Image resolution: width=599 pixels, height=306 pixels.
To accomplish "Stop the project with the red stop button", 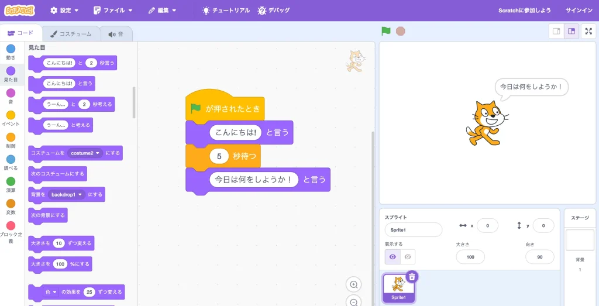I will (x=400, y=31).
